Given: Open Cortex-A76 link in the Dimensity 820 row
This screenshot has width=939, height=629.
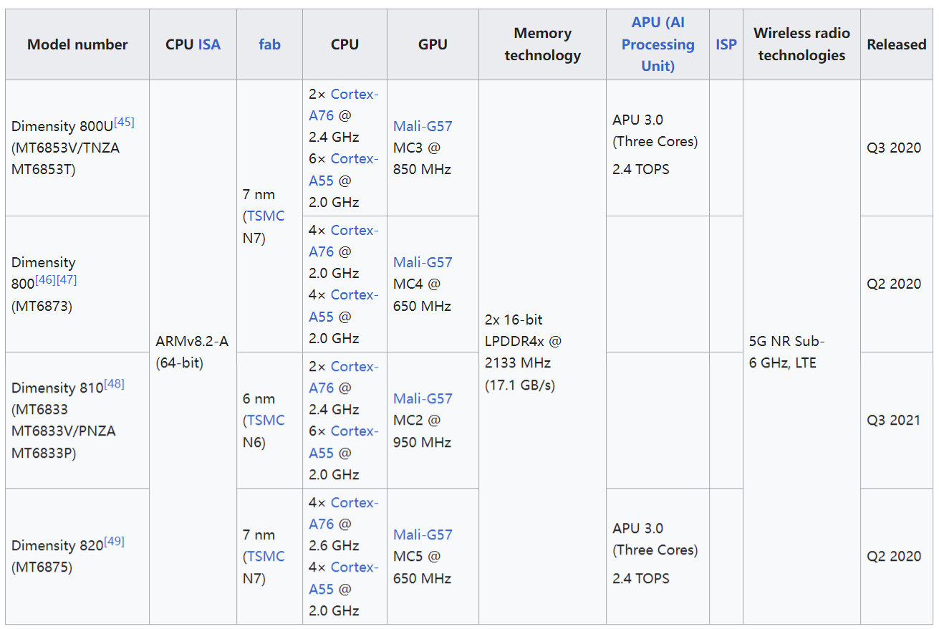Looking at the screenshot, I should tap(344, 513).
